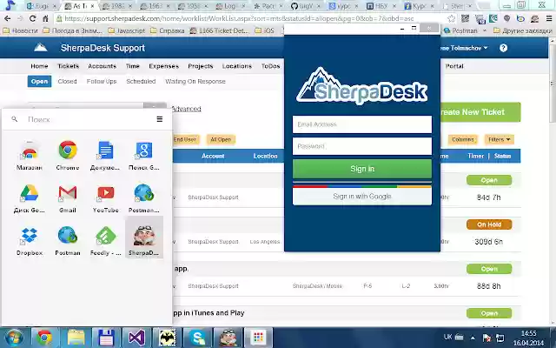
Task: Click the All Open filter tag
Action: [x=221, y=139]
